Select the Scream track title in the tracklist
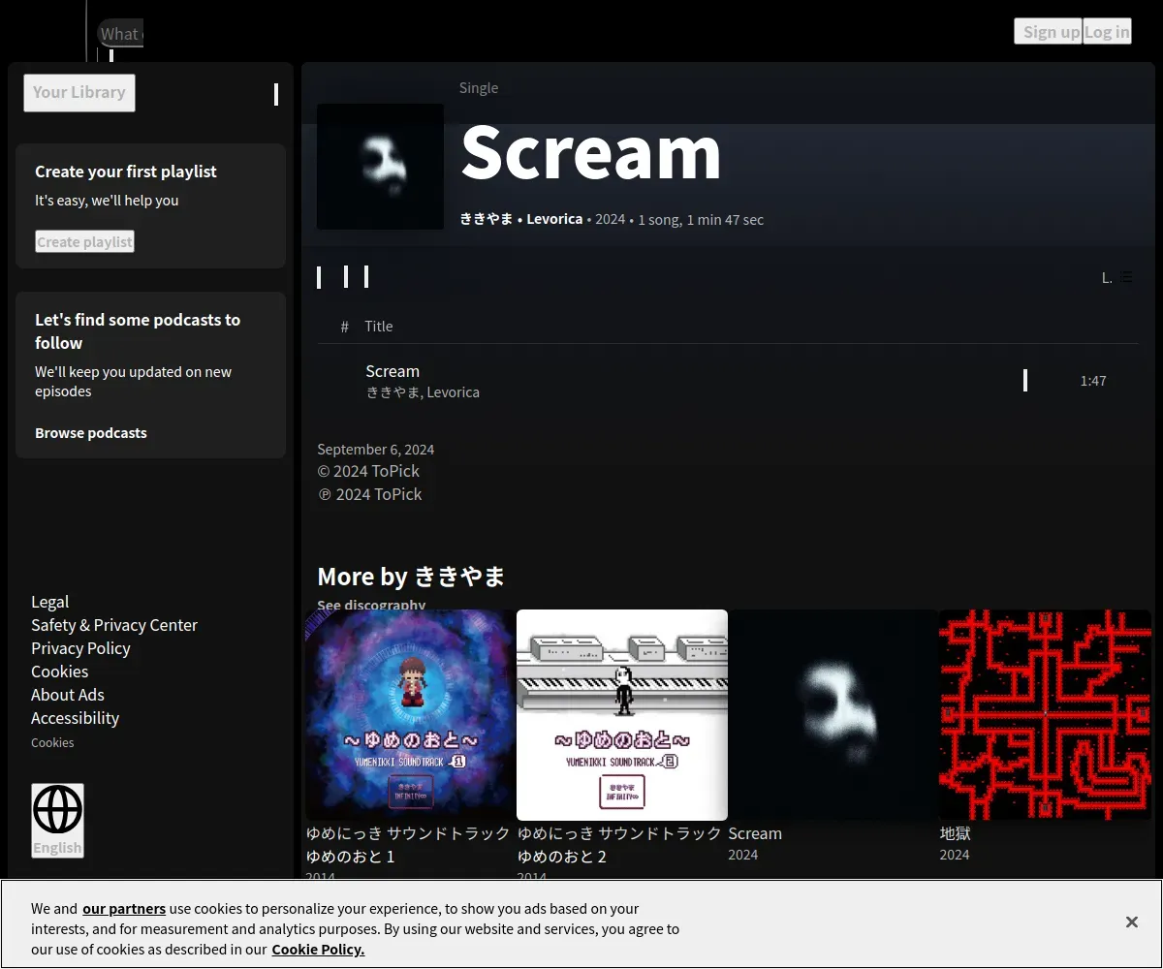This screenshot has height=969, width=1163. 393,371
